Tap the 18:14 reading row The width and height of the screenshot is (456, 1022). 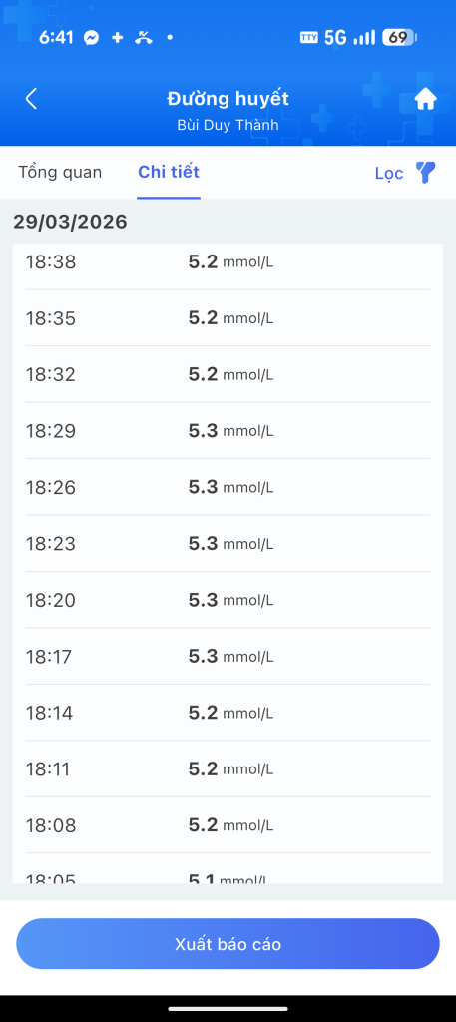point(228,713)
